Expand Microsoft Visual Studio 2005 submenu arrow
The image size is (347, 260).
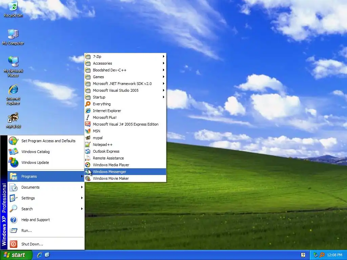(164, 90)
